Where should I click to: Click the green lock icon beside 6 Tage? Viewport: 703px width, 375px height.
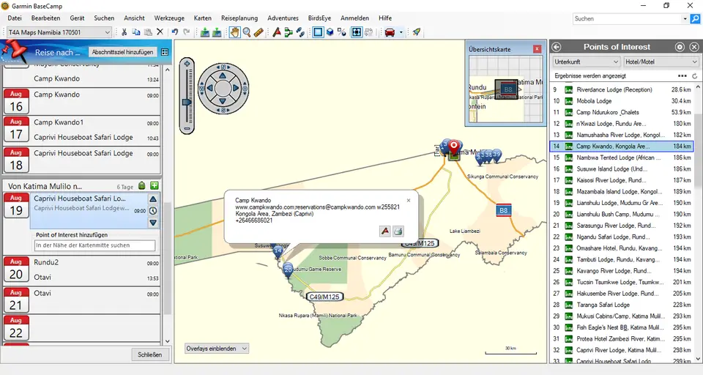tap(141, 186)
